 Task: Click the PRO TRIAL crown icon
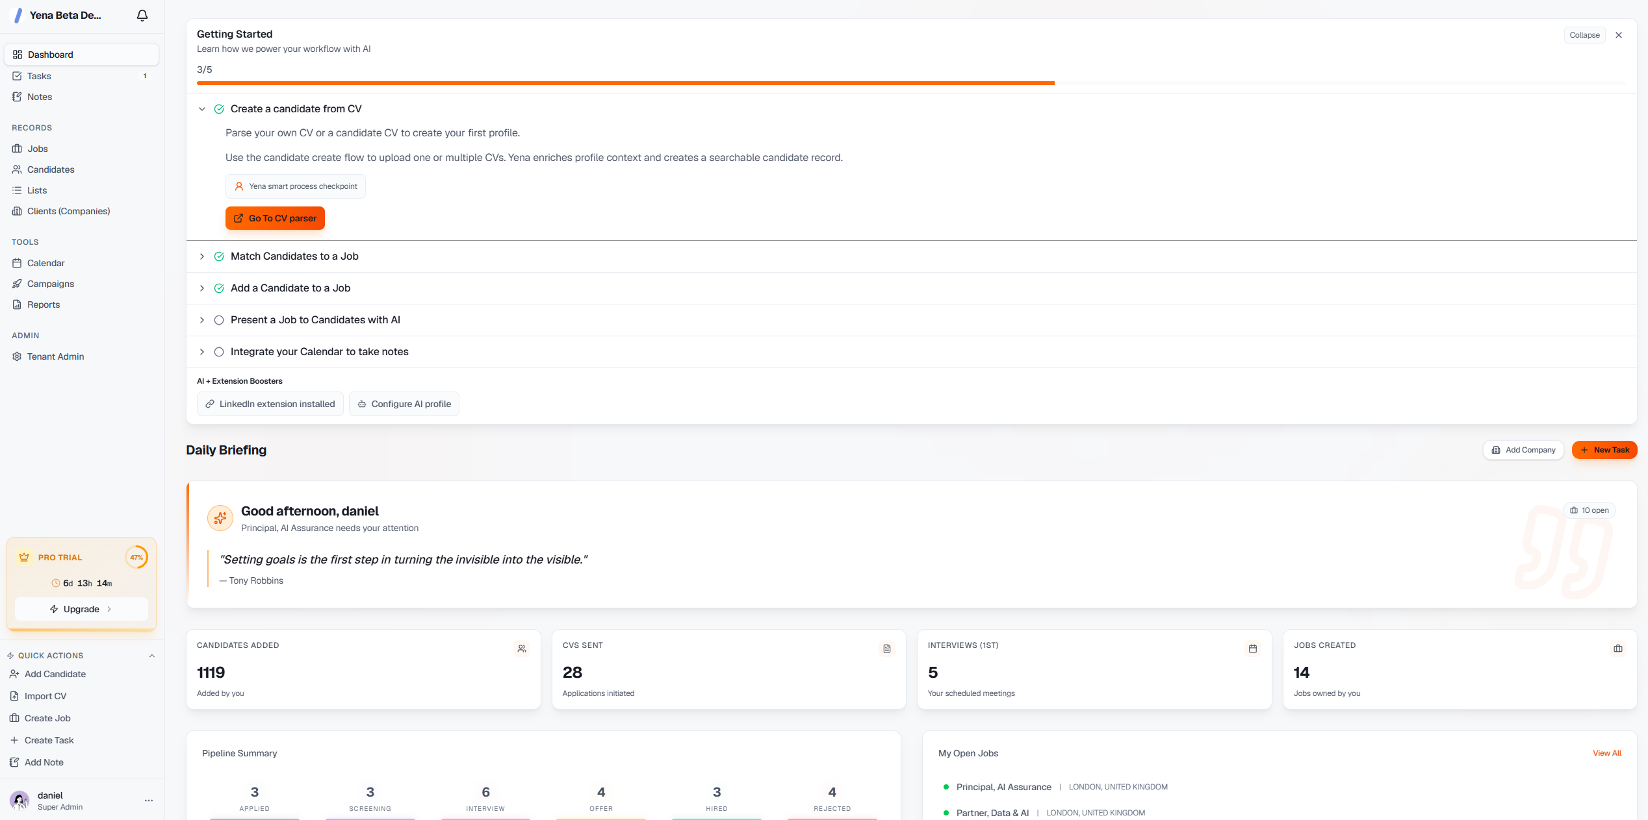point(24,557)
